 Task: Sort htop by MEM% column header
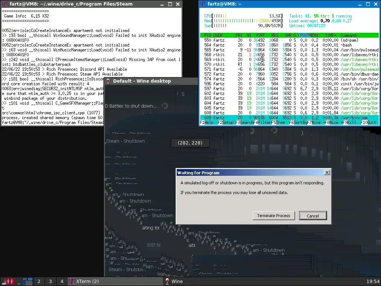click(314, 35)
